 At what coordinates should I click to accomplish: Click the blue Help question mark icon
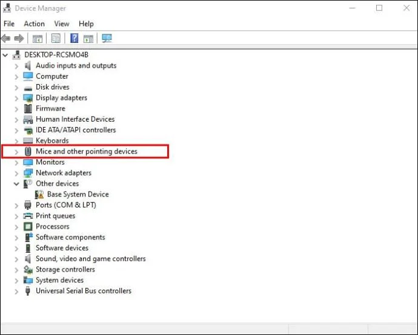tap(74, 39)
